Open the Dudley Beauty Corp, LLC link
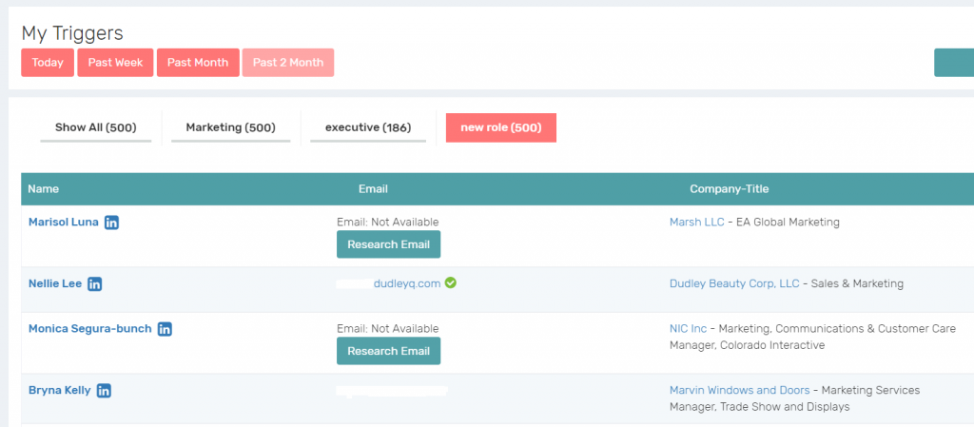The image size is (974, 427). pyautogui.click(x=734, y=283)
